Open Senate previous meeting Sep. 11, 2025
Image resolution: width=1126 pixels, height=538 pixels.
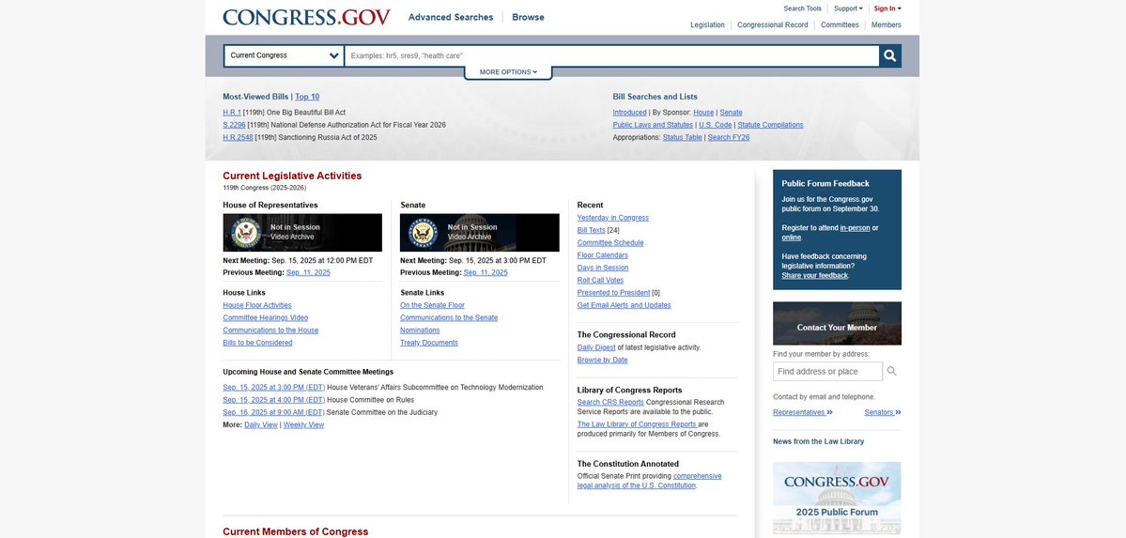[486, 273]
